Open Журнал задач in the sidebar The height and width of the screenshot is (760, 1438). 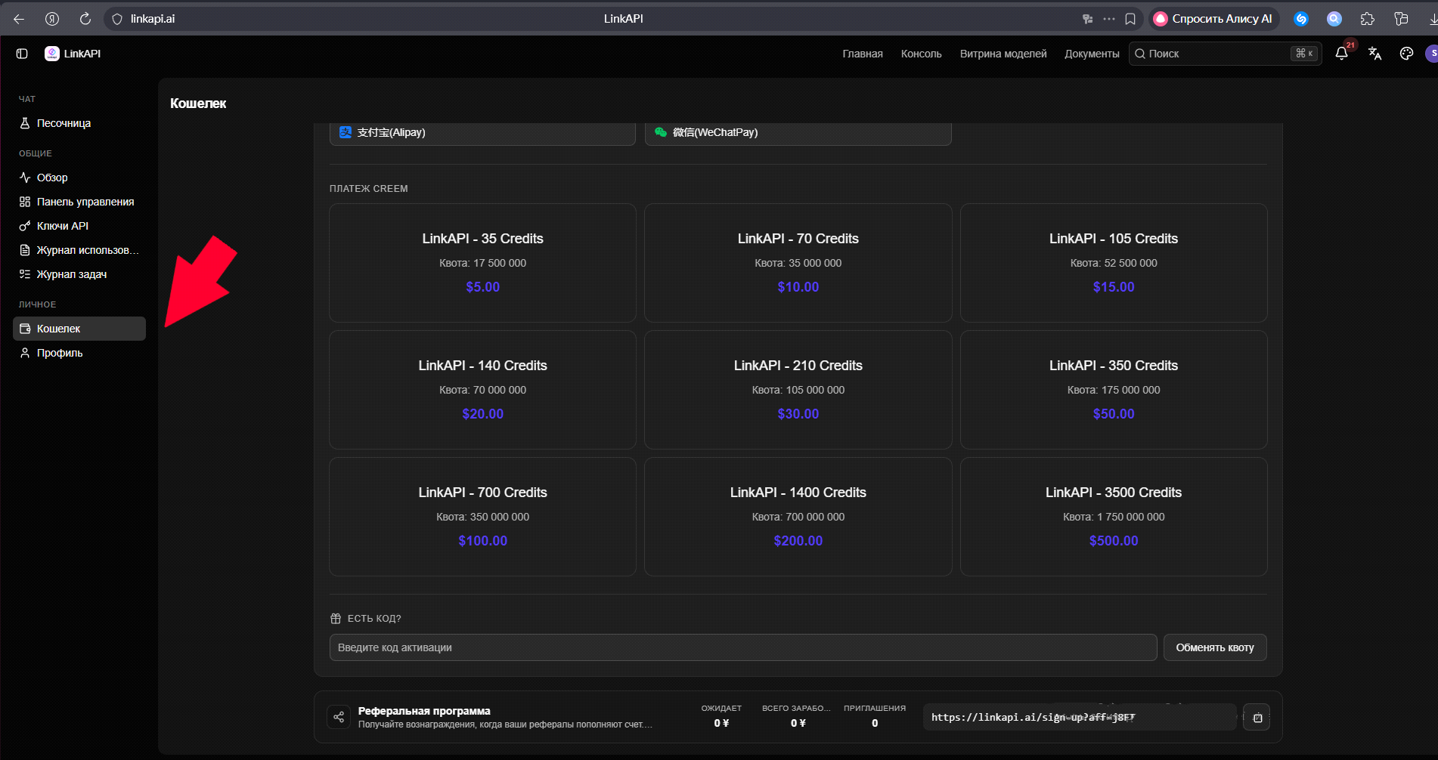[x=79, y=274]
